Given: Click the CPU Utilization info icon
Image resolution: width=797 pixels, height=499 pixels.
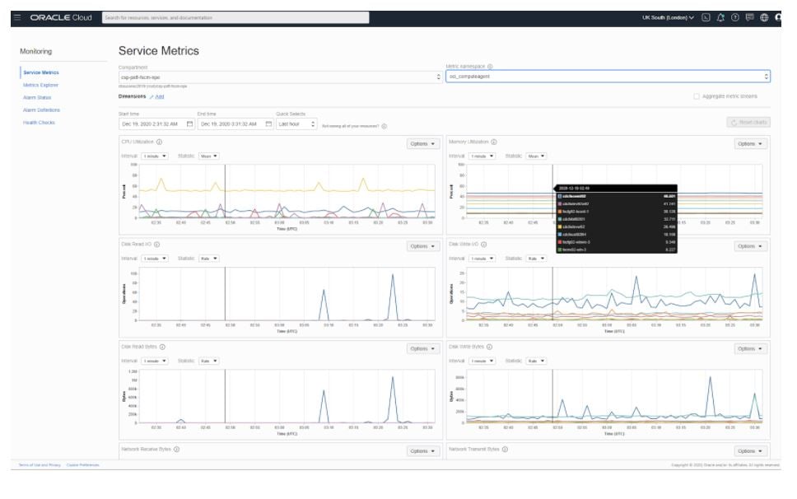Looking at the screenshot, I should pyautogui.click(x=159, y=142).
